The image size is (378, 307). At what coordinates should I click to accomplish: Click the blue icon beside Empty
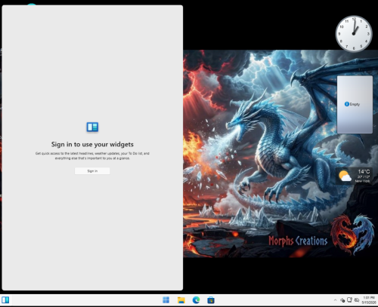(x=347, y=104)
